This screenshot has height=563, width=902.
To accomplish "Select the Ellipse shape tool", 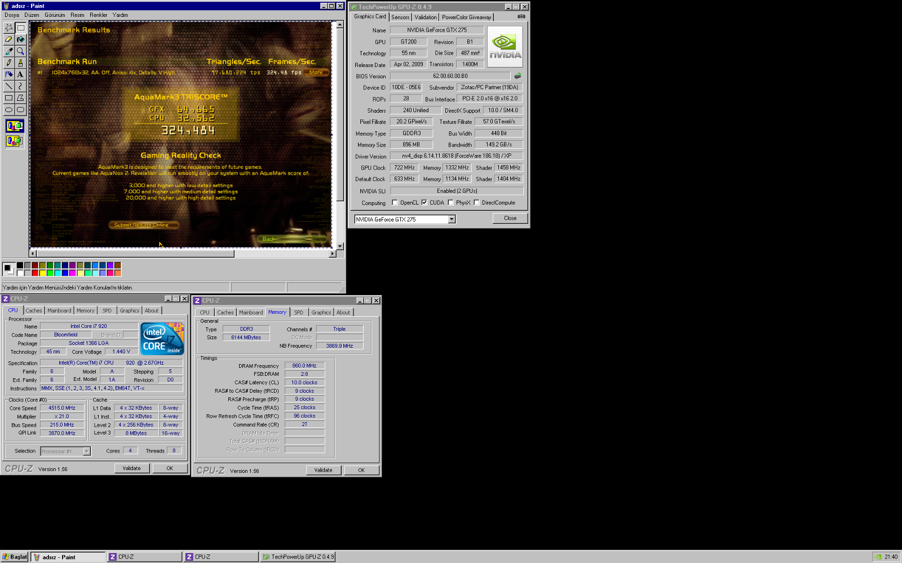I will (x=9, y=110).
